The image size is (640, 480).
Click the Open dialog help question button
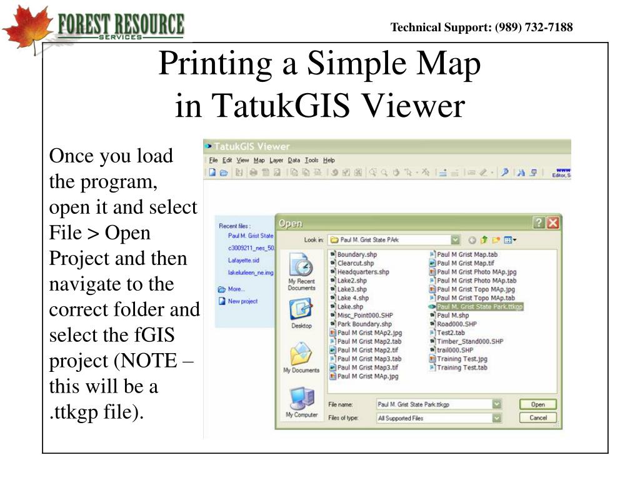539,223
